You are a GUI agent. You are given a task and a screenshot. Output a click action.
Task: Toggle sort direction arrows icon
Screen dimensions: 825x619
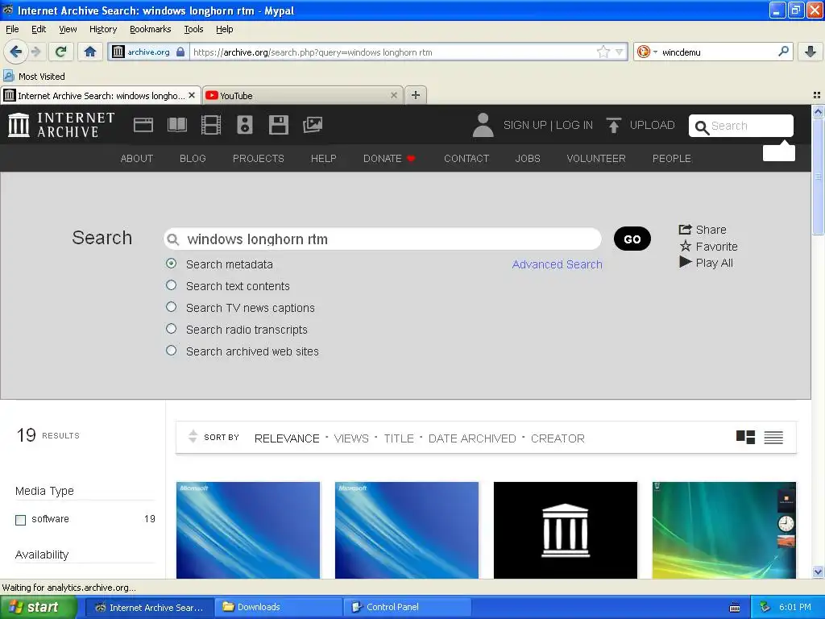pos(193,436)
